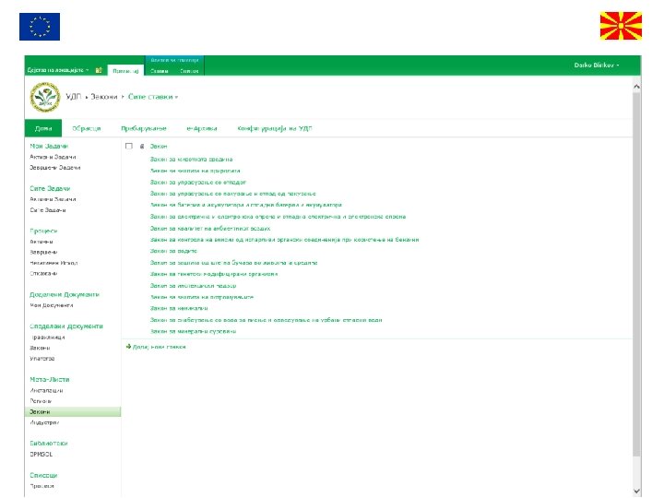Click the attachment column icon
The width and height of the screenshot is (664, 498).
(x=142, y=147)
